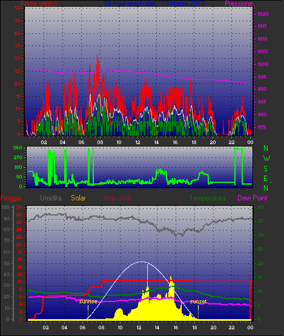This screenshot has width=284, height=336.
Task: Click the '990' pressure axis value
Action: (262, 89)
